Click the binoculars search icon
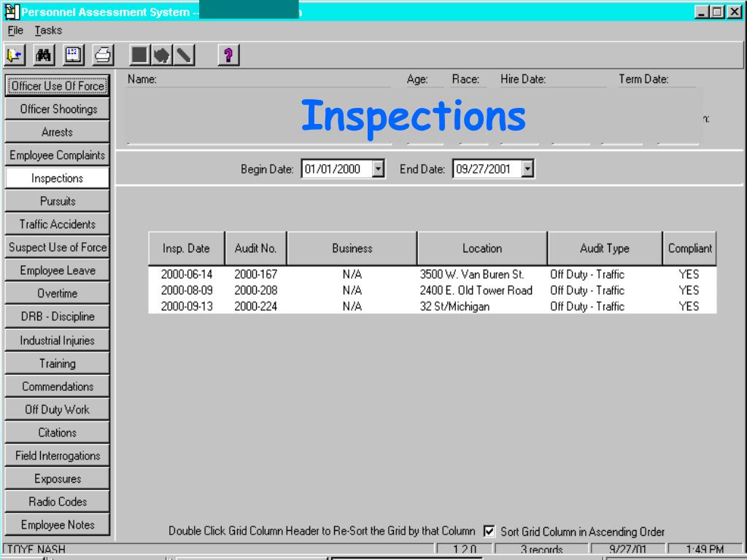 tap(44, 55)
